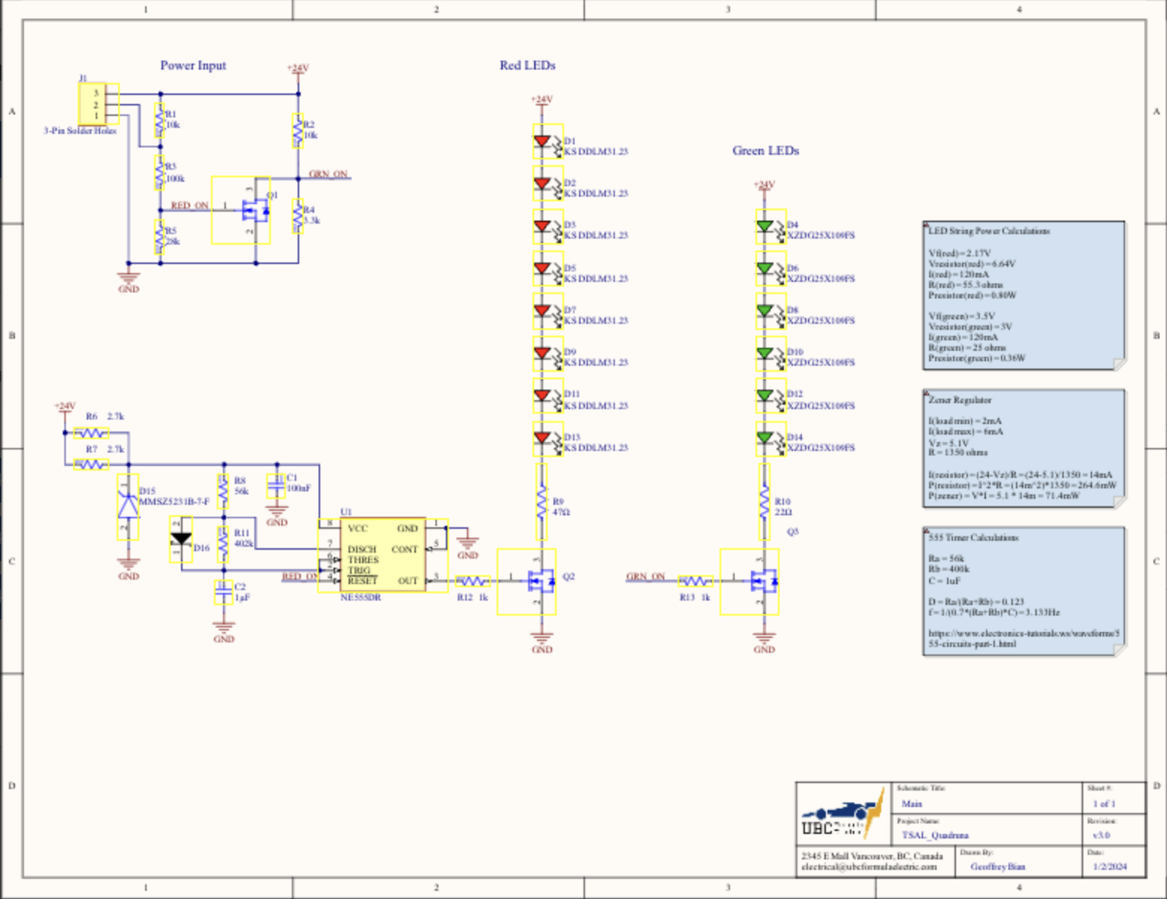Select the TSAL_Quadruna project name field
Screen dimensions: 1167x899
934,835
